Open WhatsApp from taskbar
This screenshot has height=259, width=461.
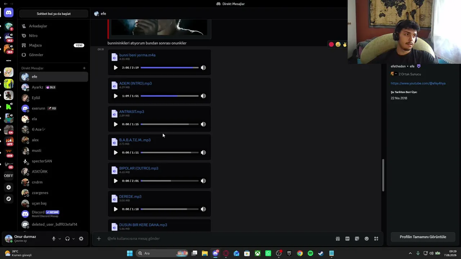(x=268, y=253)
